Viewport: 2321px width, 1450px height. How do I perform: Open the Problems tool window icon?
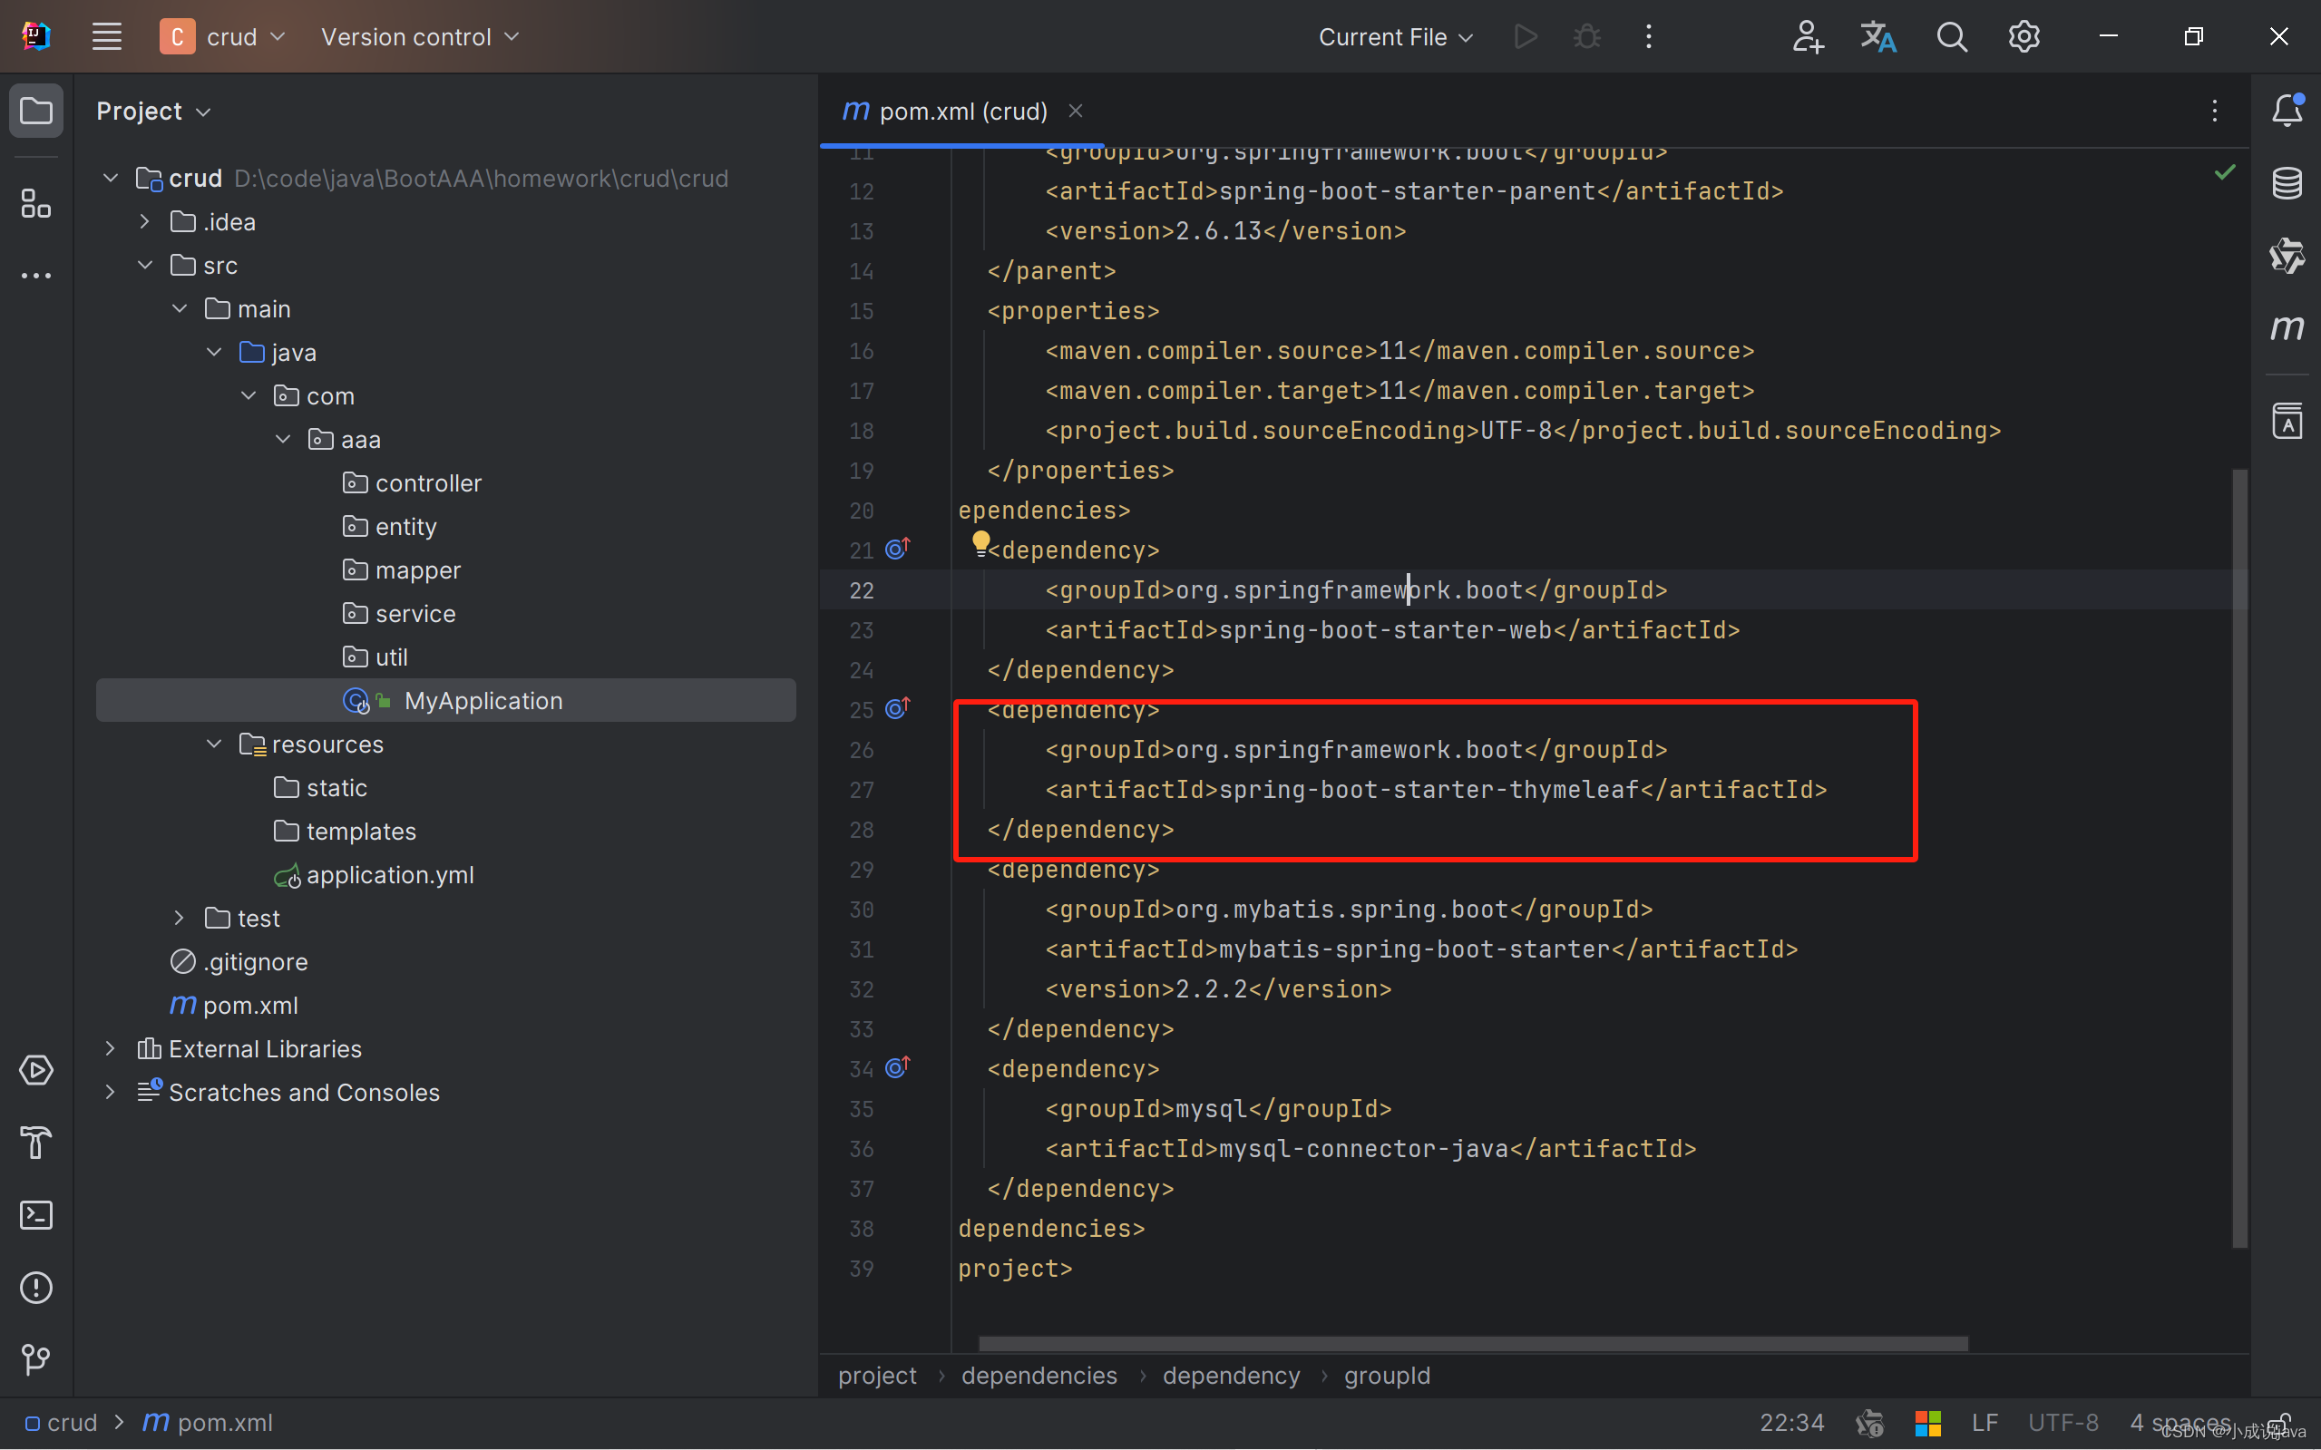[35, 1287]
